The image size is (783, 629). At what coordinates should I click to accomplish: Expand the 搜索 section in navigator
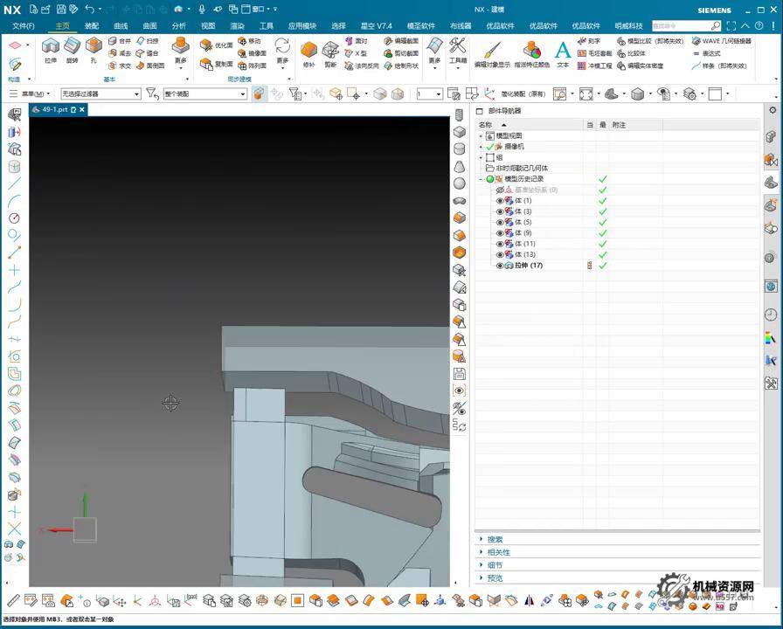(495, 539)
